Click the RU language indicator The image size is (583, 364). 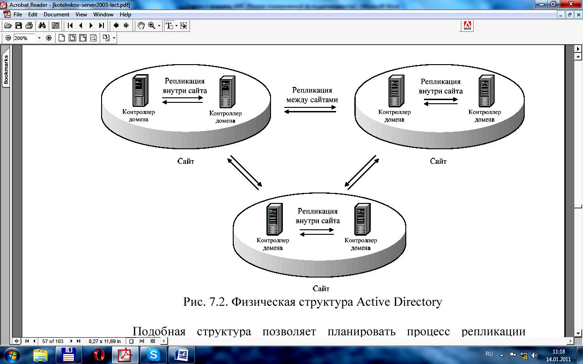[489, 354]
